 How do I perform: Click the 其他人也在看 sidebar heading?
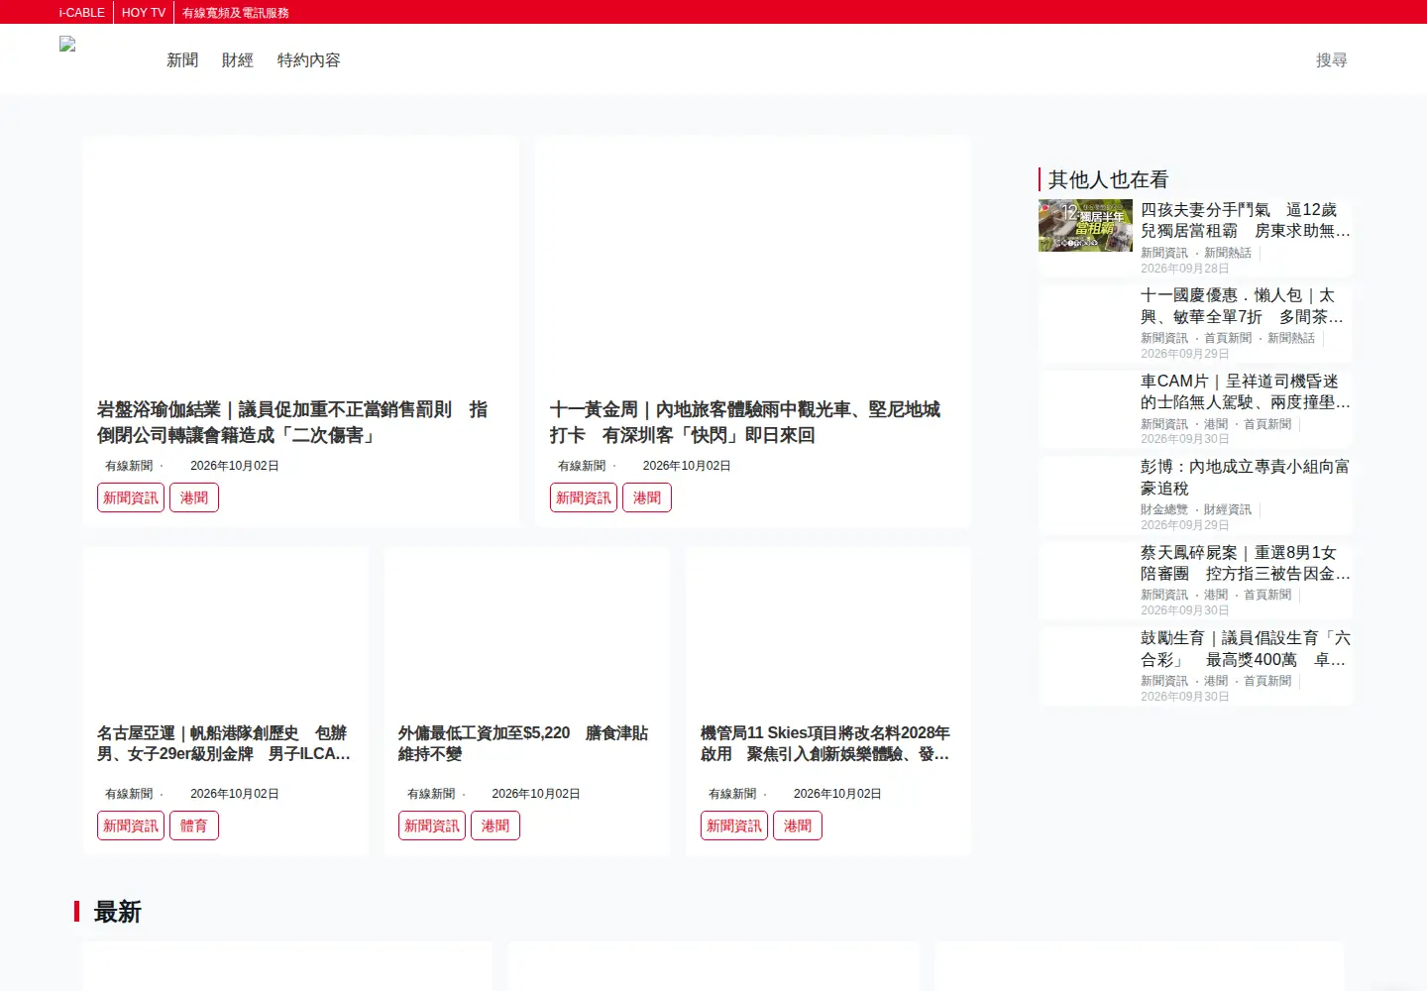(1108, 179)
